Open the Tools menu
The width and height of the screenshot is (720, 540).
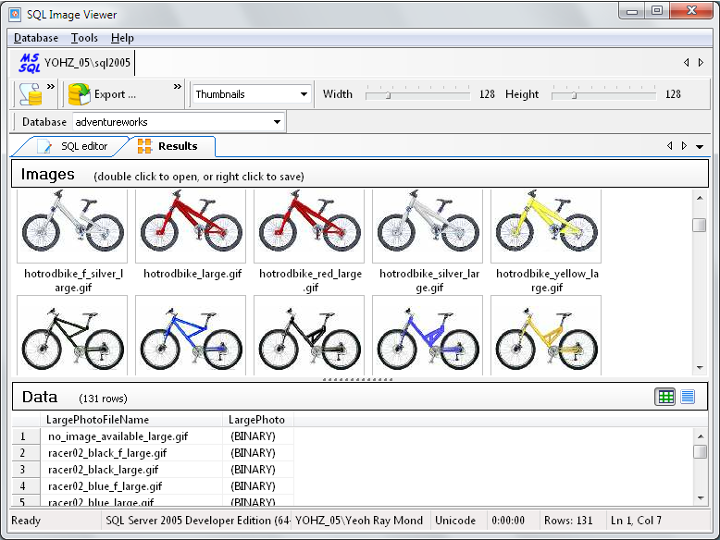84,38
